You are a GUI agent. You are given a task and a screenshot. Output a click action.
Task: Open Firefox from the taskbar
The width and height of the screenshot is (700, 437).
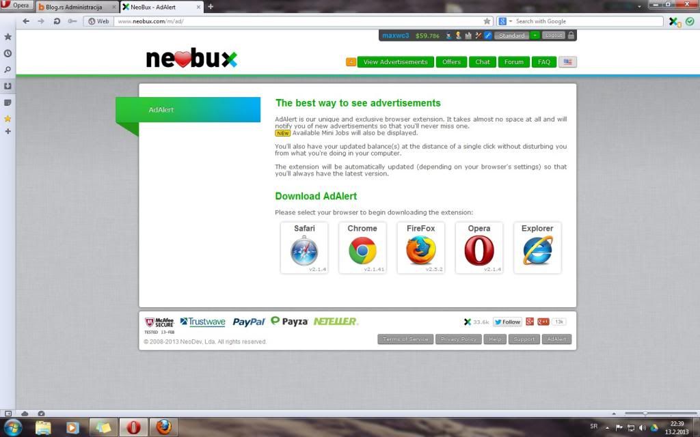click(x=163, y=427)
